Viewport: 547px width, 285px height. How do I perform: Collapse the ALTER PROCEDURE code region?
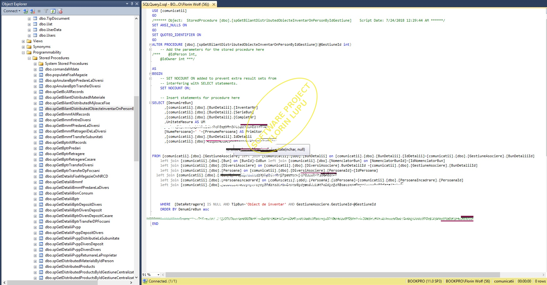150,45
